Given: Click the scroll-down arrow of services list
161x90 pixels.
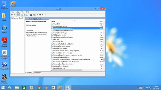Looking at the screenshot, I should (104, 68).
